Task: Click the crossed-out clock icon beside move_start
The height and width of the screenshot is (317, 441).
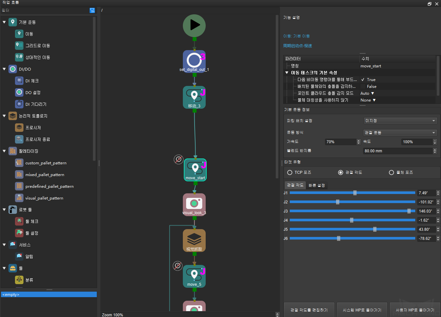Action: (178, 159)
